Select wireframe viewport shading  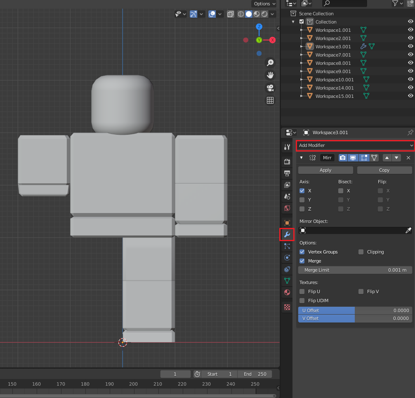coord(241,14)
